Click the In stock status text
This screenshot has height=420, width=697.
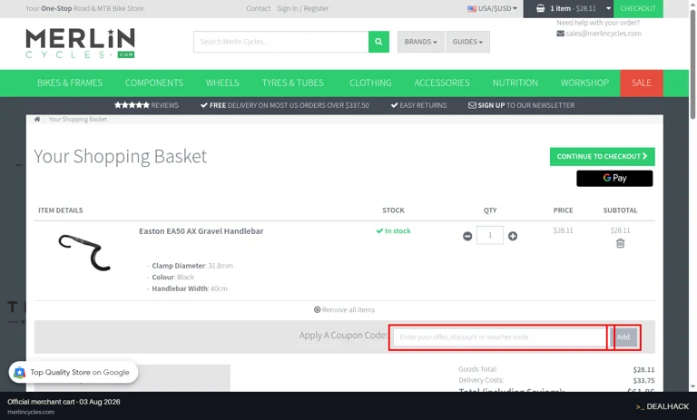pyautogui.click(x=393, y=231)
